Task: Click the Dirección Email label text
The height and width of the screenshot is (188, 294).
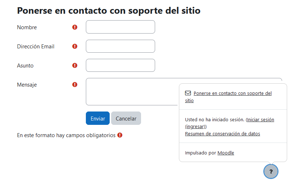Action: point(36,47)
